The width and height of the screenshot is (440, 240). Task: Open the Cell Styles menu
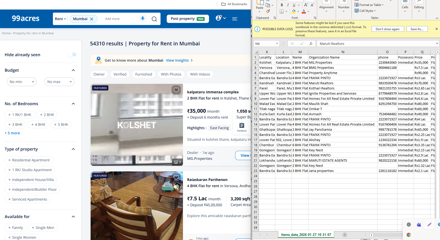tap(365, 11)
